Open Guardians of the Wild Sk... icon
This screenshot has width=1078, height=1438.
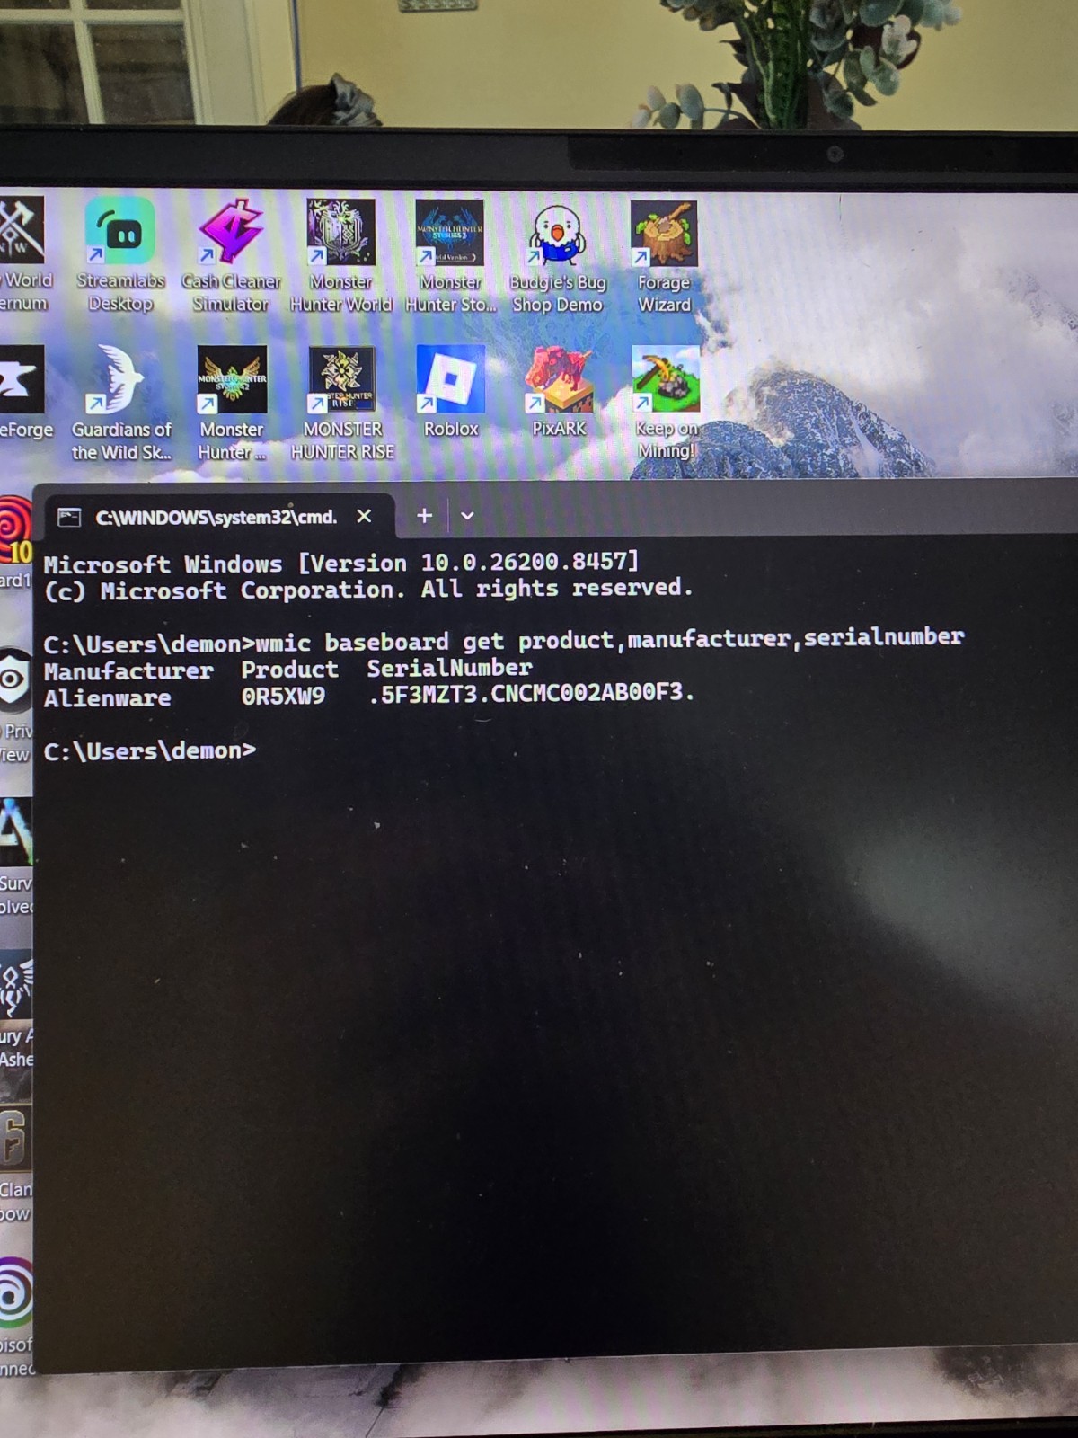(x=121, y=402)
